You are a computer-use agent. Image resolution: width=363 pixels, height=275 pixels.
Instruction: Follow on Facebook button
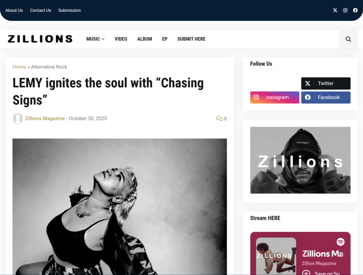point(326,97)
